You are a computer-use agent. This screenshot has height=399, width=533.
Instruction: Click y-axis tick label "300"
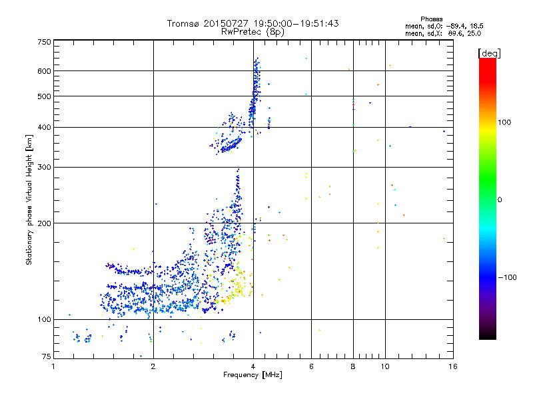pos(44,167)
